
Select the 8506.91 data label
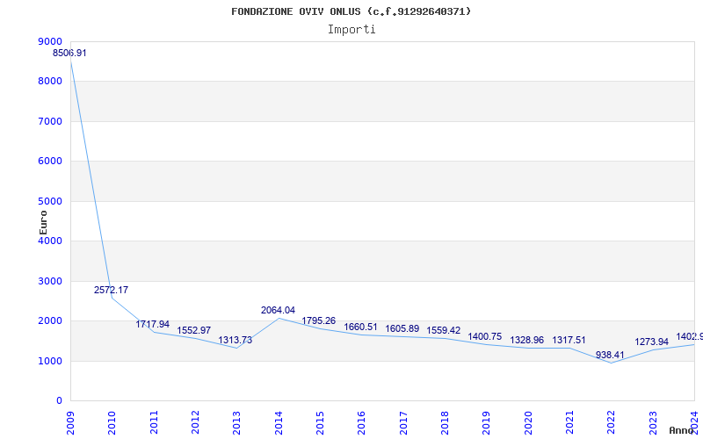[x=70, y=54]
